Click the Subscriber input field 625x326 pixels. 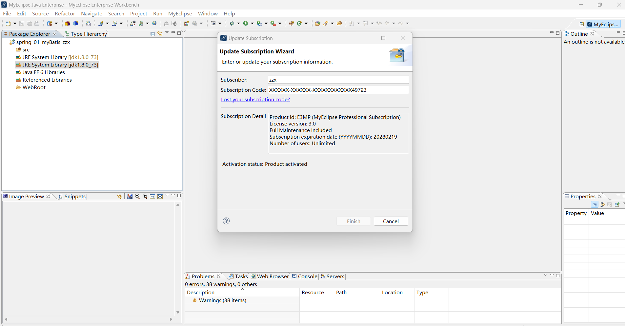click(x=338, y=80)
